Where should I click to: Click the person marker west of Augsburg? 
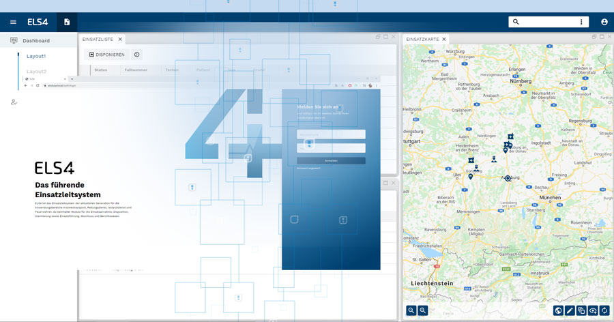[x=494, y=159]
